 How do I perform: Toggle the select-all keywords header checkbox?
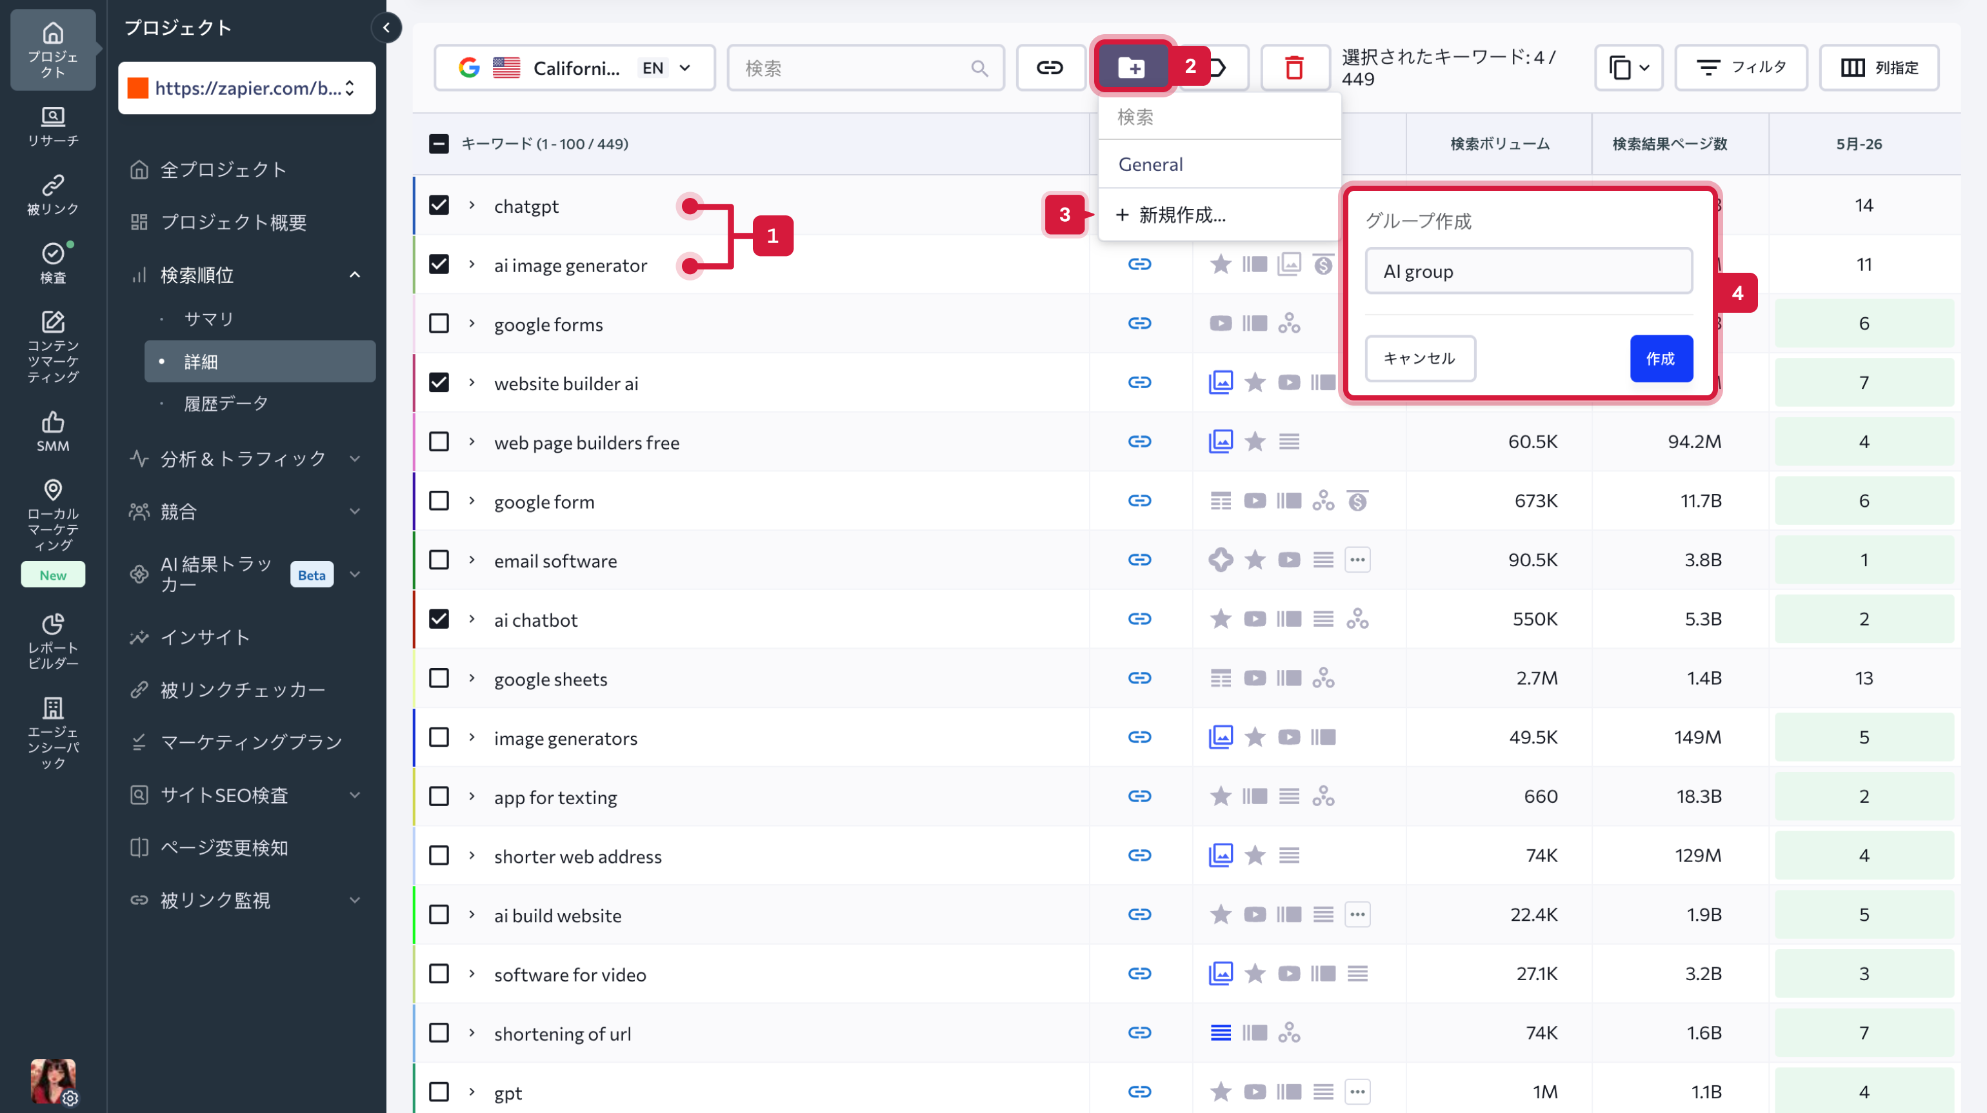pyautogui.click(x=439, y=144)
